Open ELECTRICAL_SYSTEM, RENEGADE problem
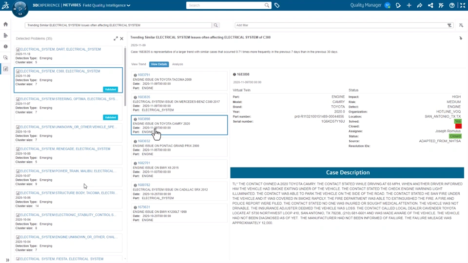The width and height of the screenshot is (468, 263). pos(65,149)
